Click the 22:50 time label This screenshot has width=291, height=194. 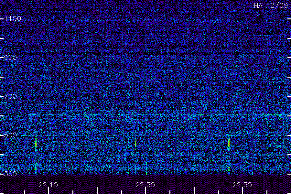tap(242, 185)
